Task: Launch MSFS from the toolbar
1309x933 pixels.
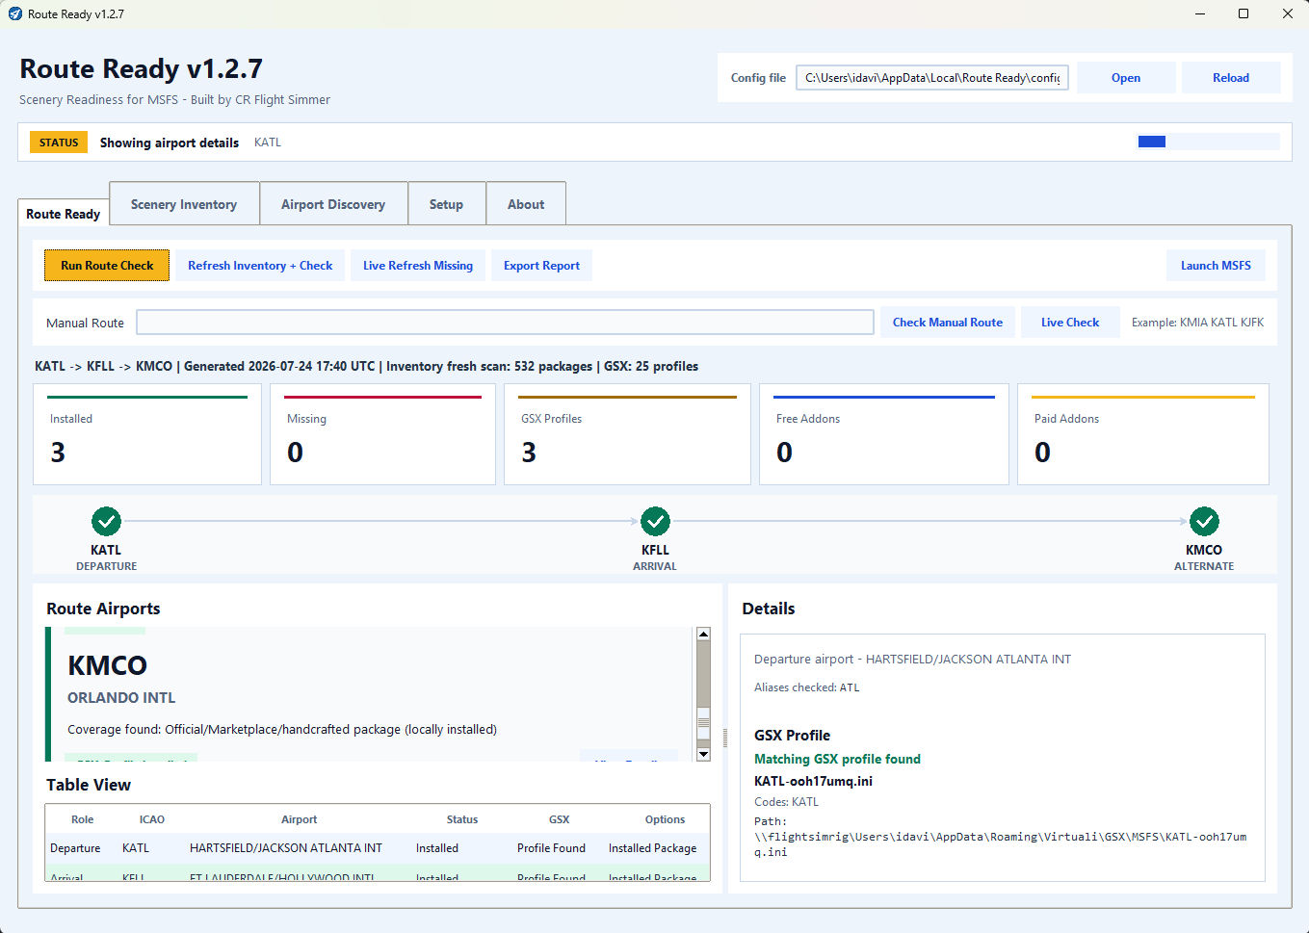Action: click(x=1216, y=266)
